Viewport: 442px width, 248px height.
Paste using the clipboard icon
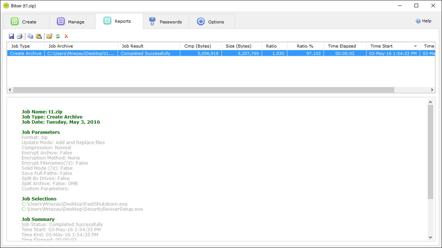[x=40, y=36]
